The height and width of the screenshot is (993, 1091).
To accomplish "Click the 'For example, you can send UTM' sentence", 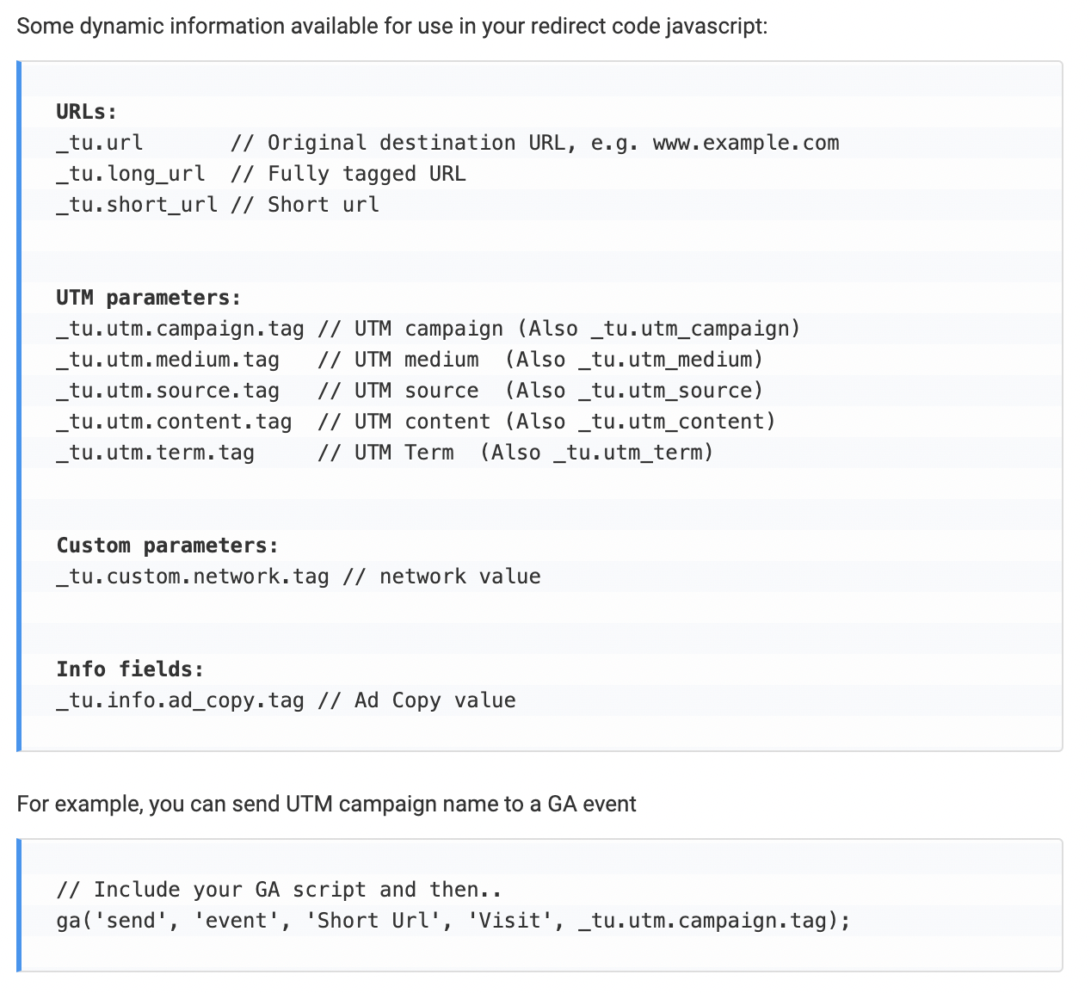I will pyautogui.click(x=326, y=804).
